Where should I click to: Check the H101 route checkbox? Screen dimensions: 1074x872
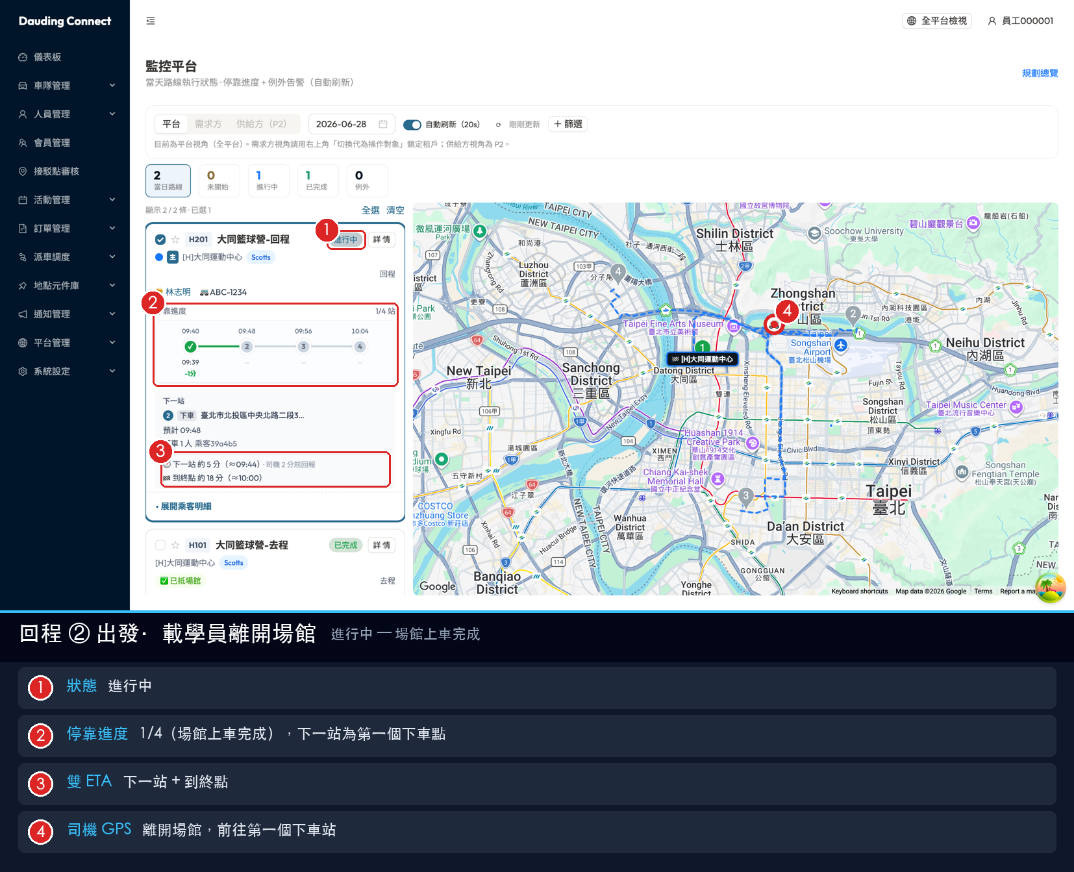click(160, 545)
